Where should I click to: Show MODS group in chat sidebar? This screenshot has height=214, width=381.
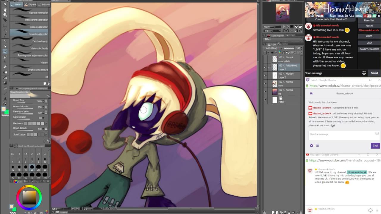pyautogui.click(x=369, y=36)
